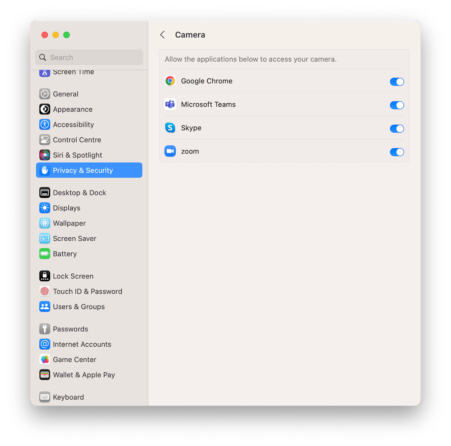Toggle zoom's camera permission off
Screen dimensions: 451x446
tap(397, 152)
